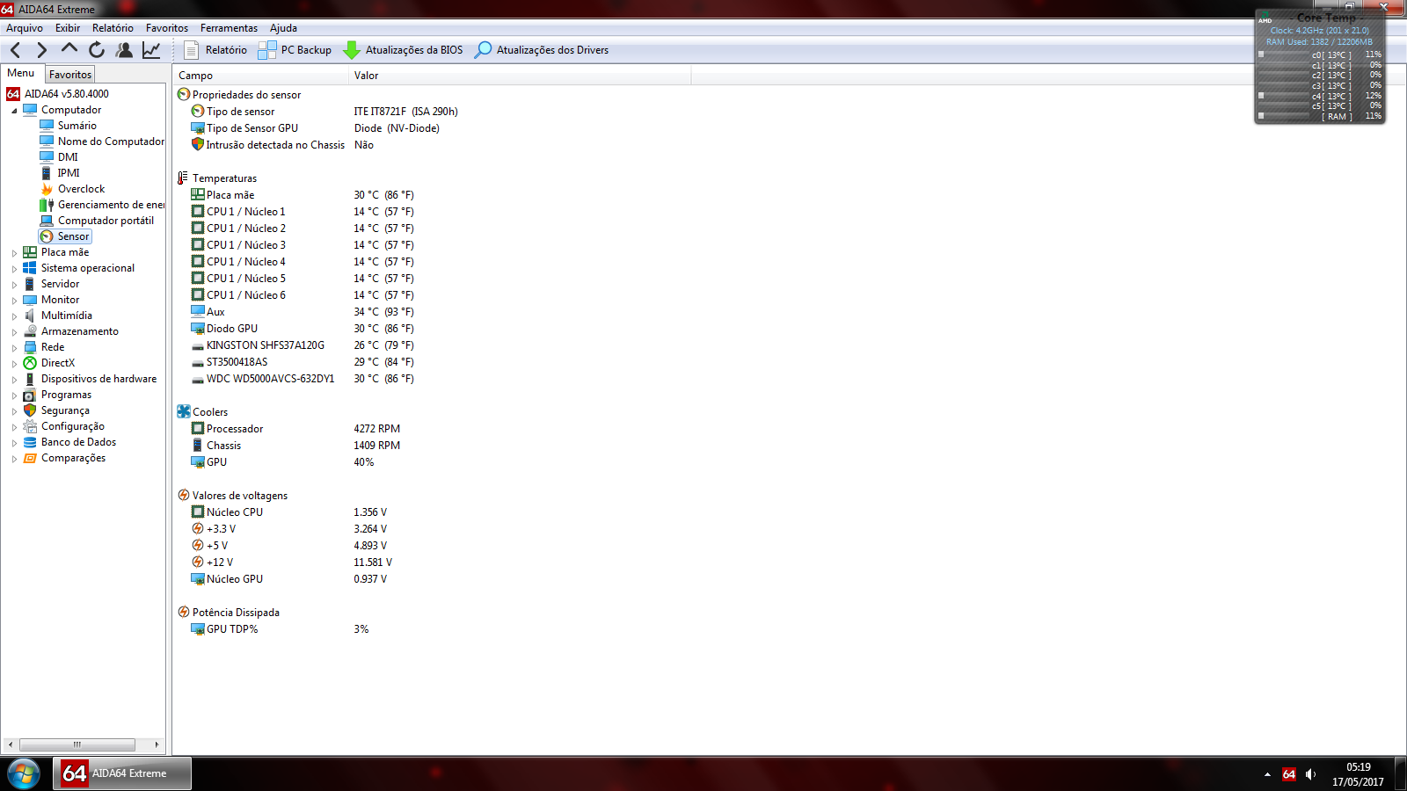This screenshot has width=1407, height=791.
Task: Select the Sensor tree item
Action: [74, 236]
